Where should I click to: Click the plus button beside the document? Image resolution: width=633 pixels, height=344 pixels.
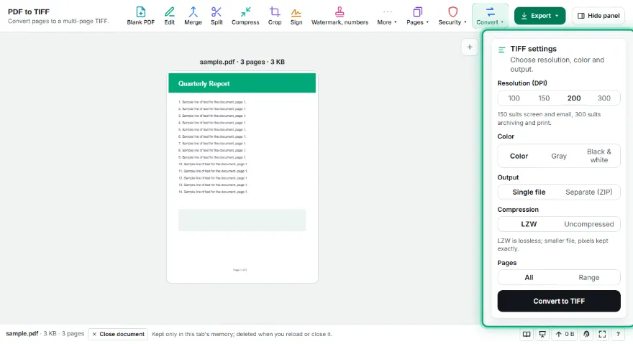[x=470, y=47]
